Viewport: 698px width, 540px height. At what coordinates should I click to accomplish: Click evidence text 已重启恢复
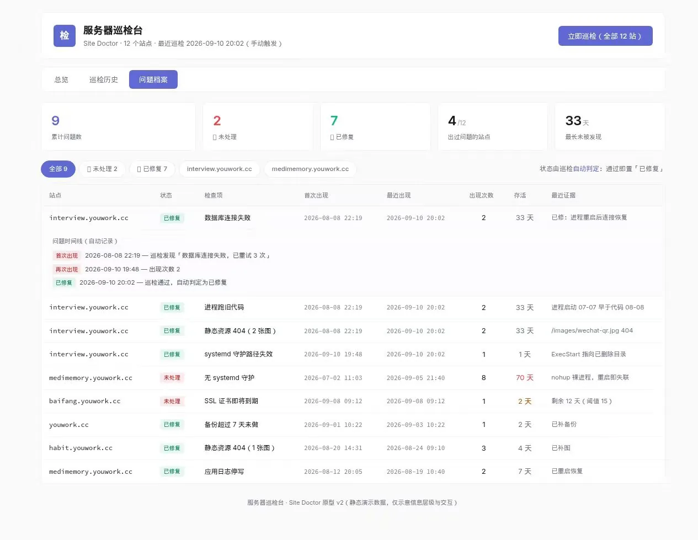click(x=567, y=471)
